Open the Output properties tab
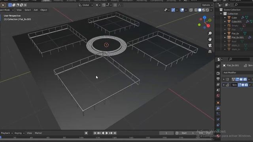Viewport: 253px width, 142px height. (x=218, y=79)
